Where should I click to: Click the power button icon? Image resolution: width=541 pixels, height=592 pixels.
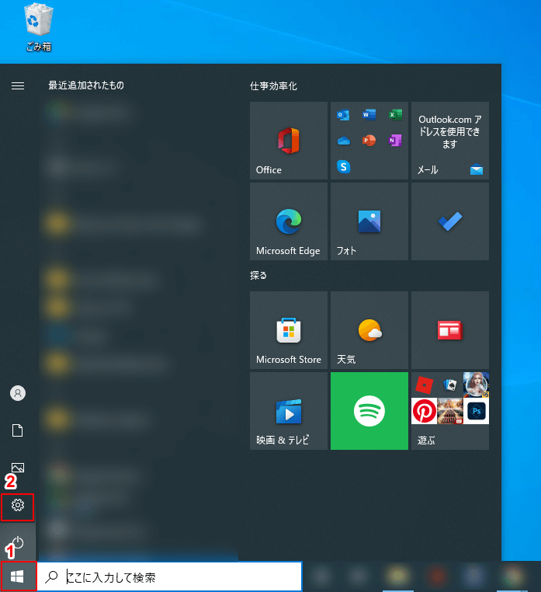(x=18, y=543)
